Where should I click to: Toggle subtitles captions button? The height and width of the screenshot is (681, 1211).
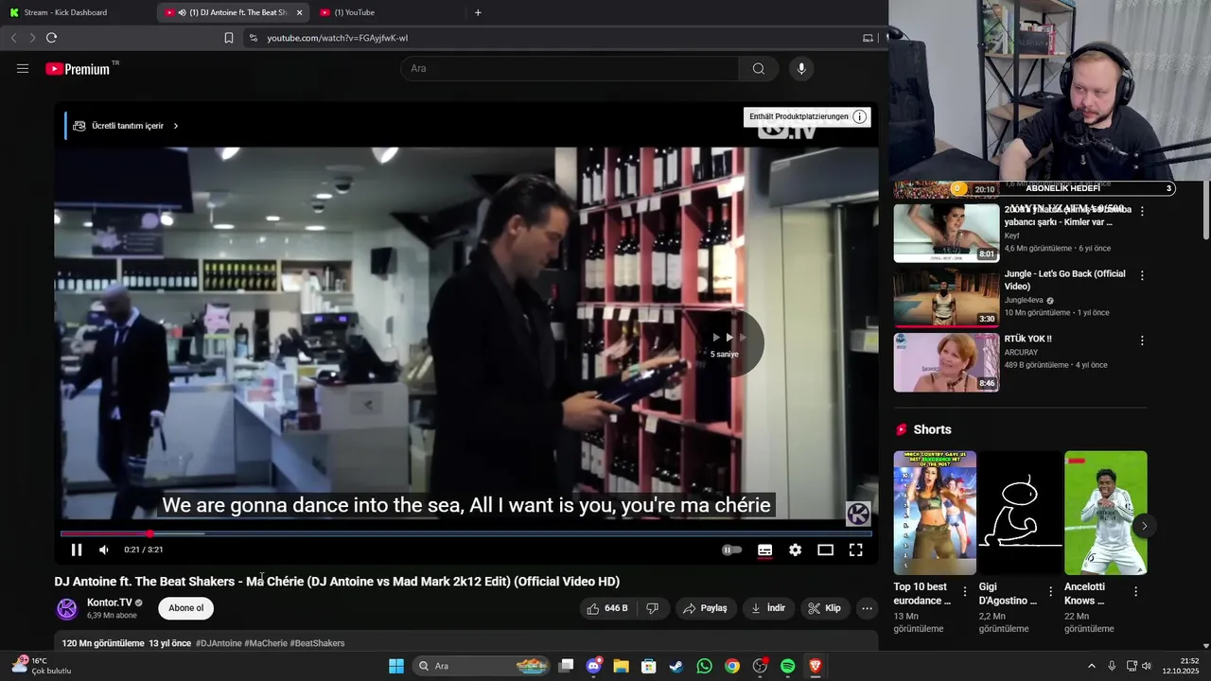click(764, 550)
